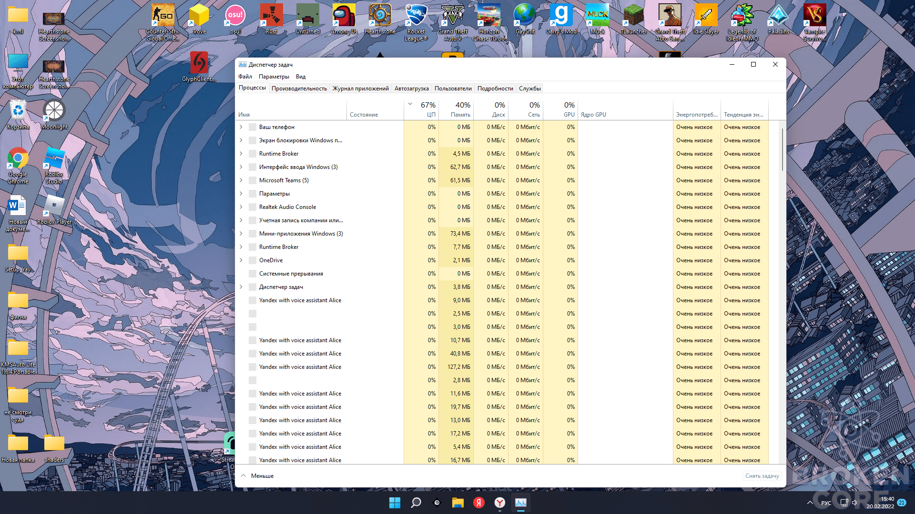Expand Microsoft Teams (5) process group

pyautogui.click(x=241, y=180)
